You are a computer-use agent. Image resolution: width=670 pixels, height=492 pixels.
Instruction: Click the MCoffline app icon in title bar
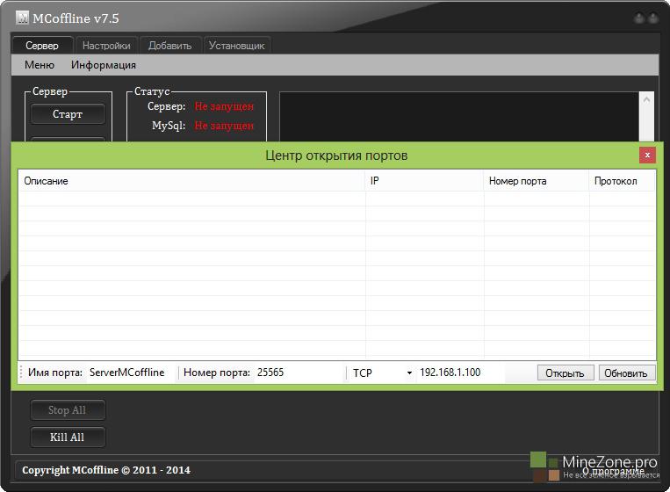click(x=23, y=18)
